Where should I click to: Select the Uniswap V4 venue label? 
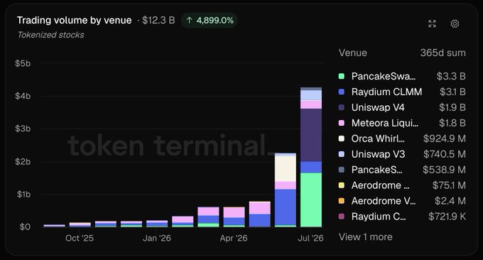pos(378,107)
